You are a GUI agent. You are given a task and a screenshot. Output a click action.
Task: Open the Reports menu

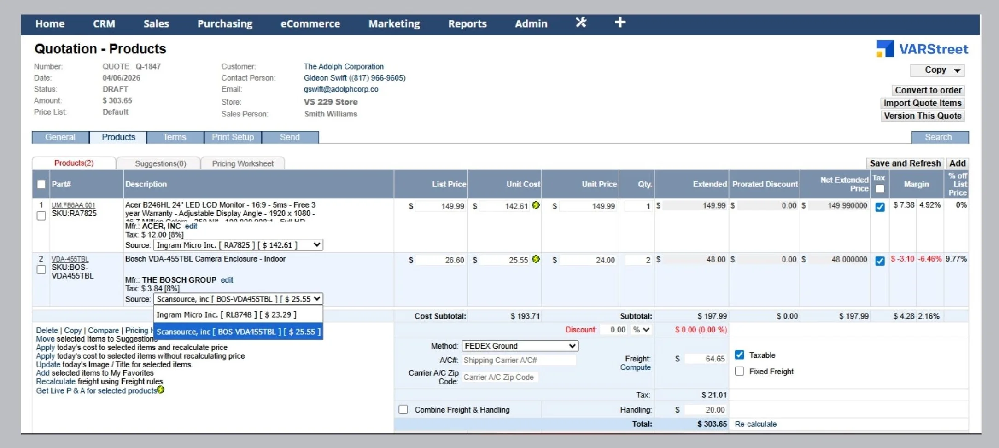click(x=467, y=23)
